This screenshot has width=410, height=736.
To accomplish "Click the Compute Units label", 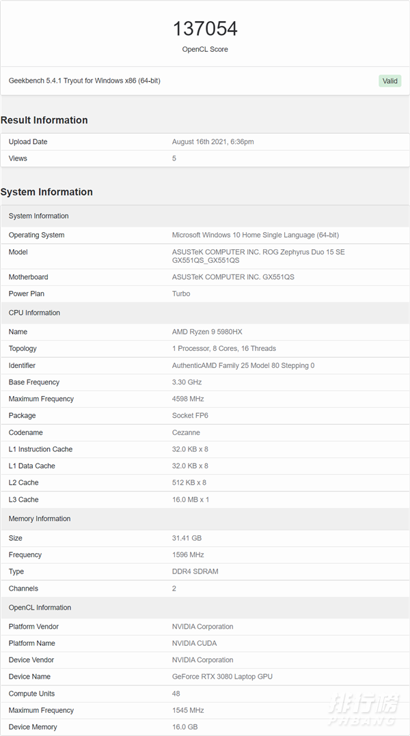I will pos(31,694).
